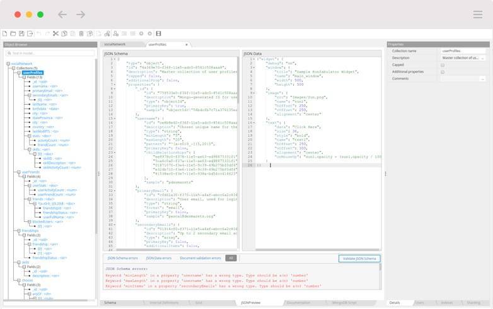493x309 pixels.
Task: Click the New file toolbar icon
Action: [4, 33]
